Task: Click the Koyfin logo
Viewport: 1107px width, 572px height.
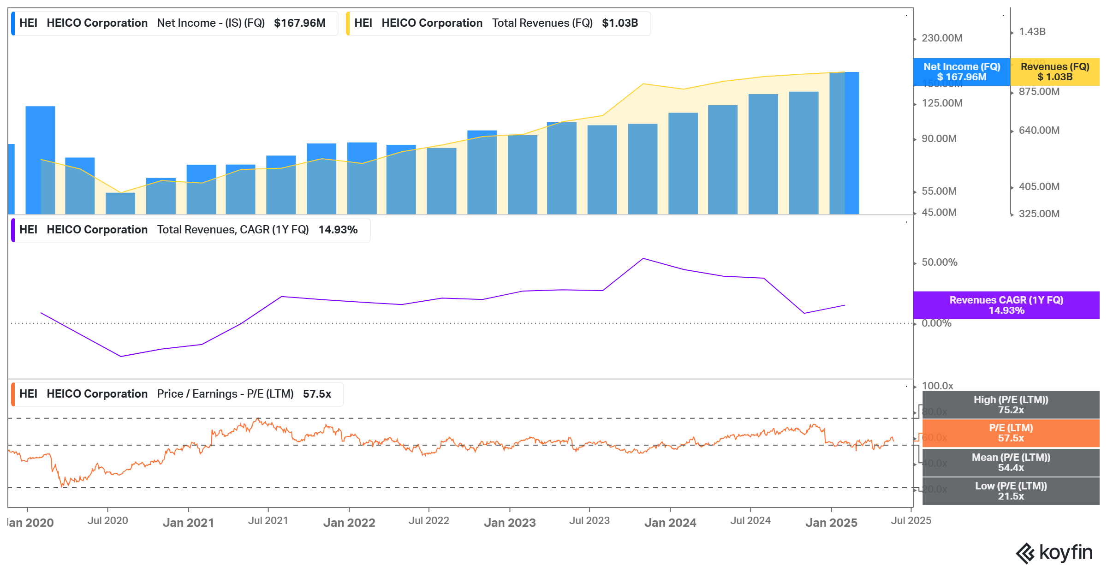Action: coord(1054,553)
